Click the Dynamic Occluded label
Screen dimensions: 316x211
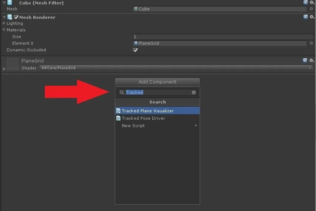point(26,50)
